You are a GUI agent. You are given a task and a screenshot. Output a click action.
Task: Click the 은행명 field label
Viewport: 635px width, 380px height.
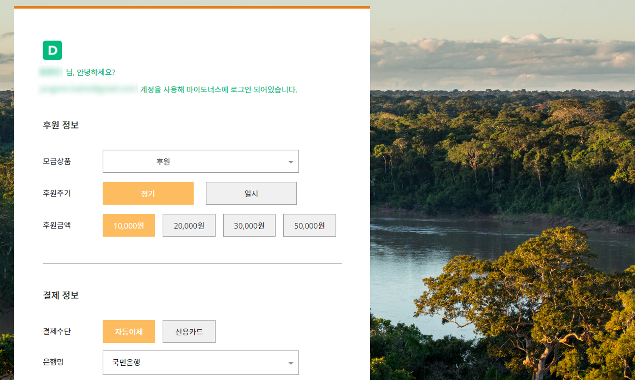click(x=53, y=362)
